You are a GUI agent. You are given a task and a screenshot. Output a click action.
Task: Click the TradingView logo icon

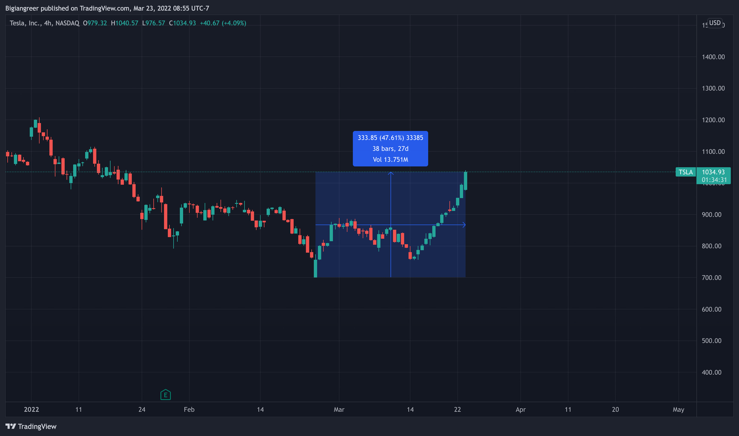click(x=11, y=426)
